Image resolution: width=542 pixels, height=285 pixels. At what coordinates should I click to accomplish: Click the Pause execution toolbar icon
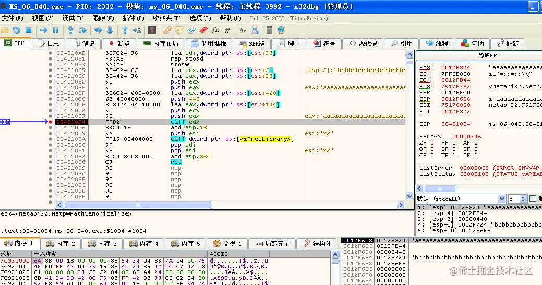[x=55, y=30]
